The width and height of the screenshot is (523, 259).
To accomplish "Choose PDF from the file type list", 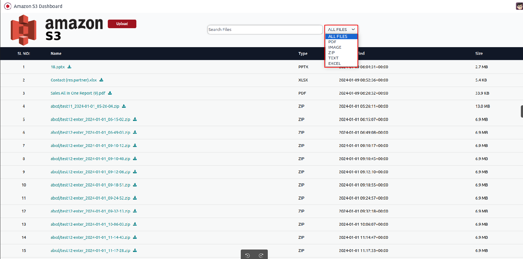I will point(341,42).
